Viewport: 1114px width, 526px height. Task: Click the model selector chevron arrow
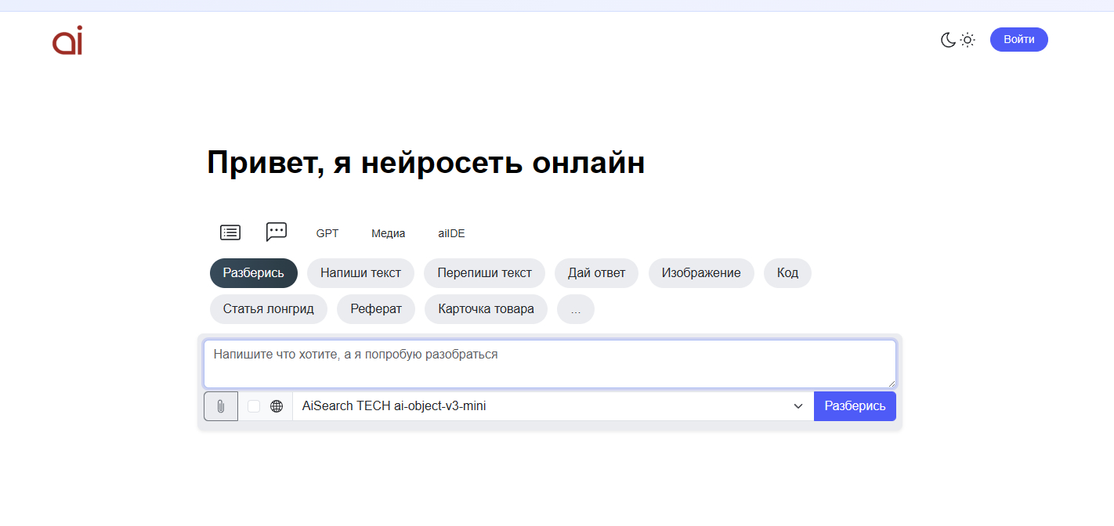[x=798, y=406]
